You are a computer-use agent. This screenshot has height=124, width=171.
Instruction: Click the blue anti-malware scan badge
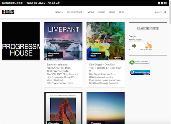[140, 73]
